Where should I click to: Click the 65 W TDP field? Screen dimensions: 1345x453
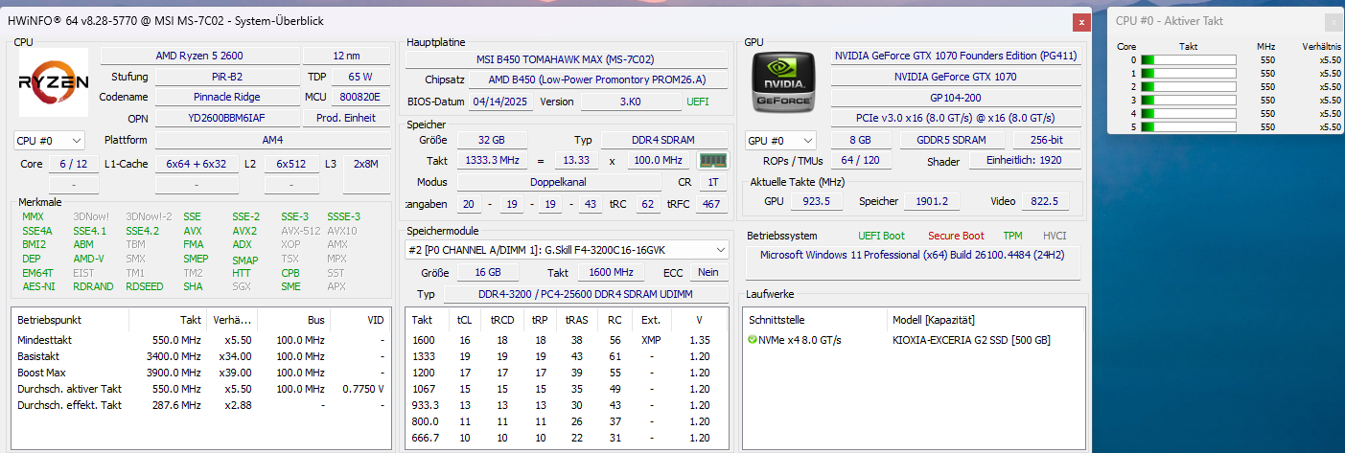click(x=360, y=77)
